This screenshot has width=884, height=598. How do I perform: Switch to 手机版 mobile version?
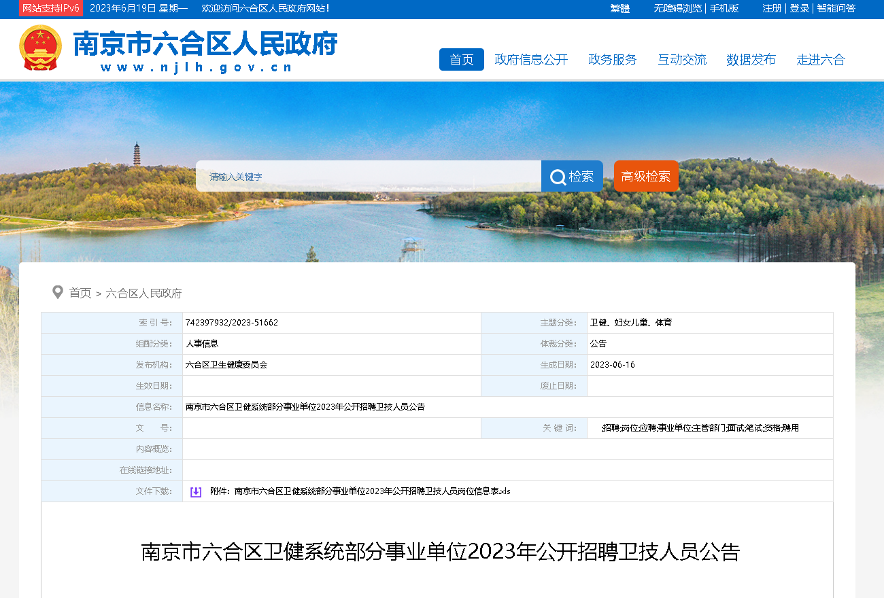point(724,8)
